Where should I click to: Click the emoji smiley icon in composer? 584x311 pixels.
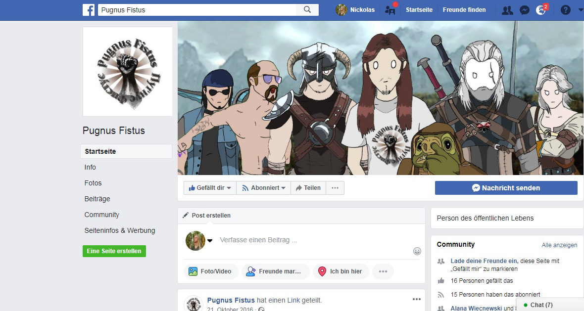point(417,251)
